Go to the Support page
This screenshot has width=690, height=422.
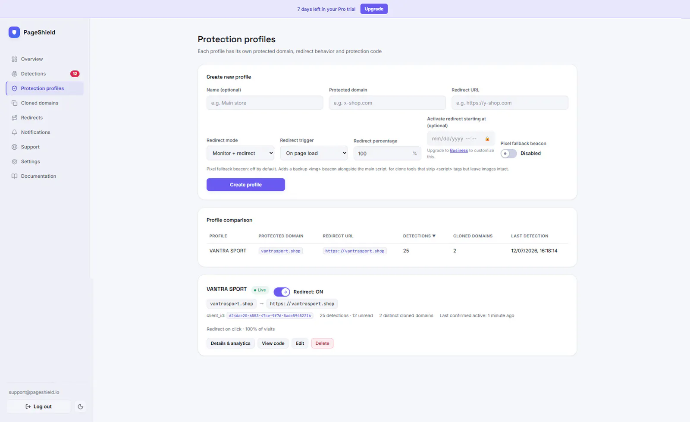coord(45,147)
